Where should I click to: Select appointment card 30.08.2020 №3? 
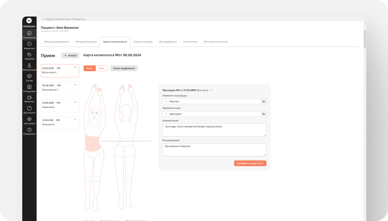point(60,88)
